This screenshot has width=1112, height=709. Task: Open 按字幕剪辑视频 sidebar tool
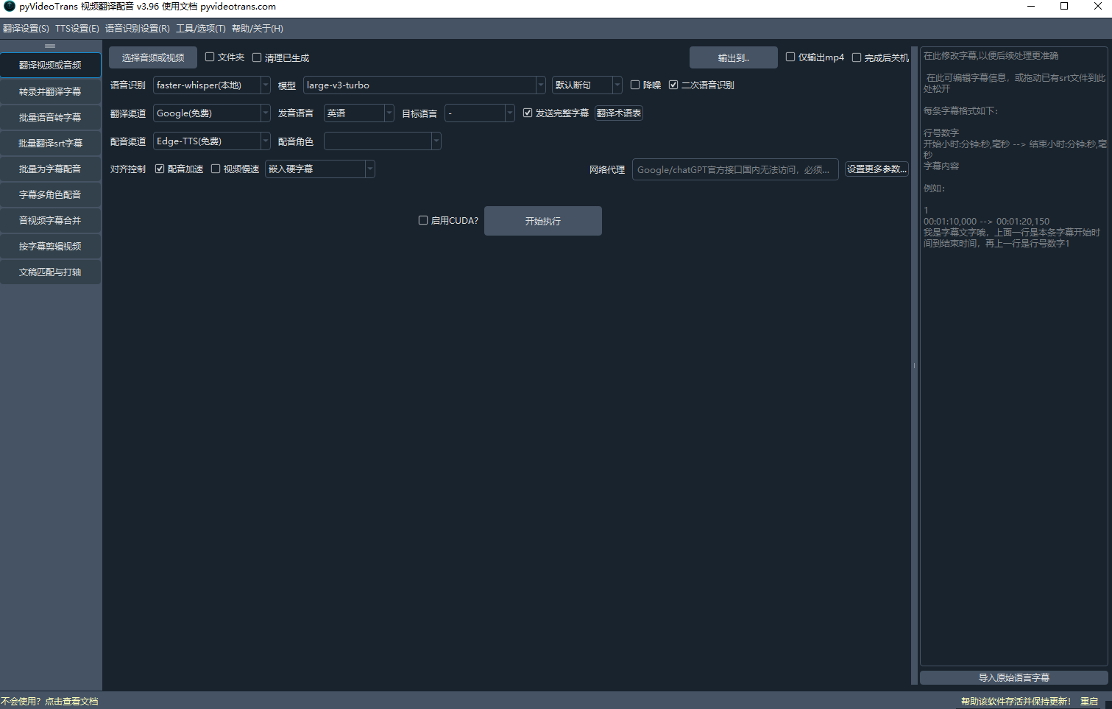[x=50, y=247]
